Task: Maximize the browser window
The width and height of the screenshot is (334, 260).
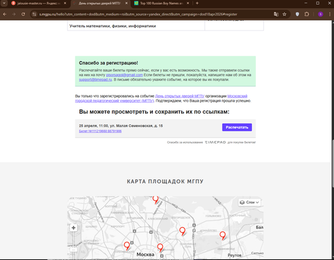Action: tap(318, 3)
